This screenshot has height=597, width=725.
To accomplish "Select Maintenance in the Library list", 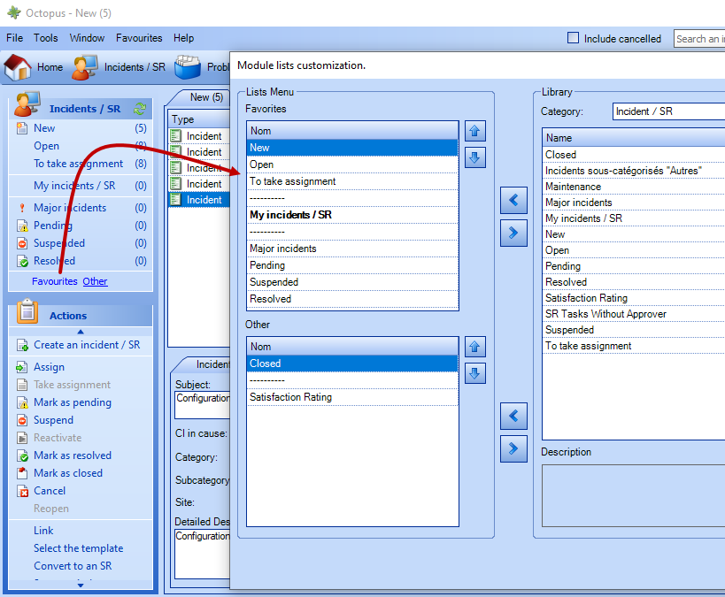I will pos(634,187).
